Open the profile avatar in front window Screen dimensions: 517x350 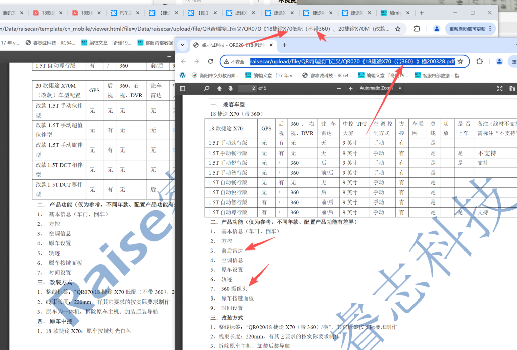point(499,61)
